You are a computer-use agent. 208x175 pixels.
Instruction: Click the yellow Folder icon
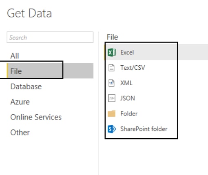click(x=111, y=113)
